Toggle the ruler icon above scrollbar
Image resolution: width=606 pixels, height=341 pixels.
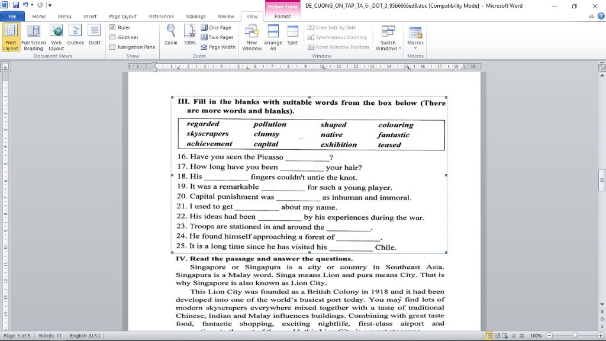[x=602, y=67]
